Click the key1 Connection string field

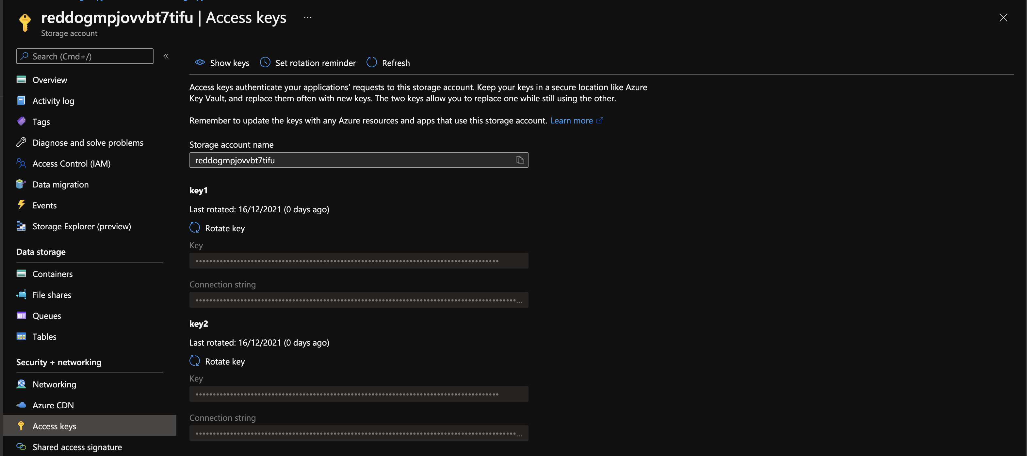pyautogui.click(x=358, y=300)
